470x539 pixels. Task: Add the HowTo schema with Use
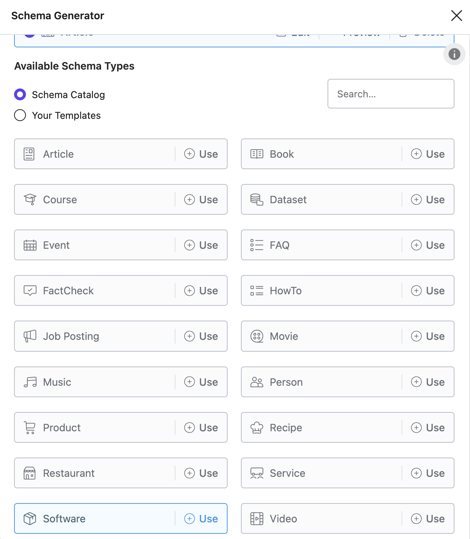428,291
